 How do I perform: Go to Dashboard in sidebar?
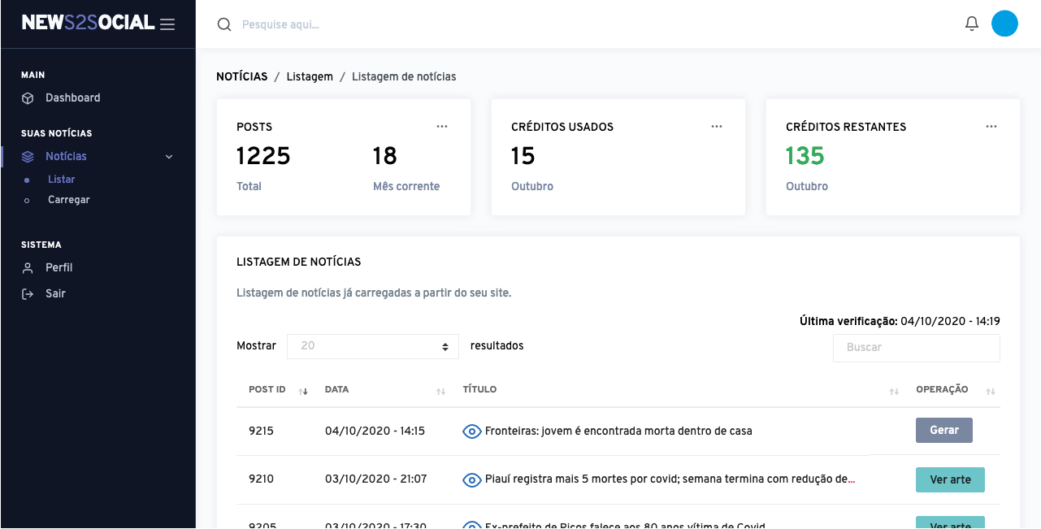pos(72,98)
